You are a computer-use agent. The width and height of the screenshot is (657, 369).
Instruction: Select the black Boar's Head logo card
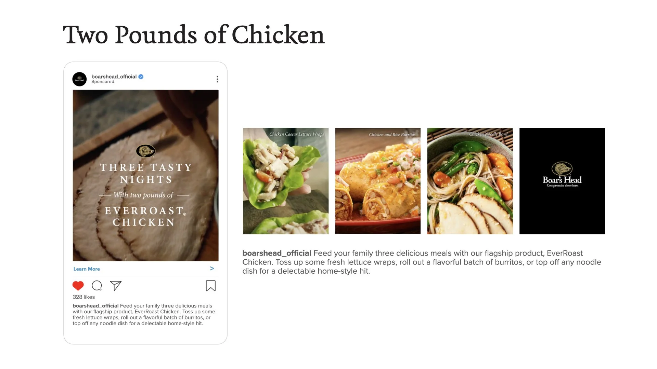(562, 181)
